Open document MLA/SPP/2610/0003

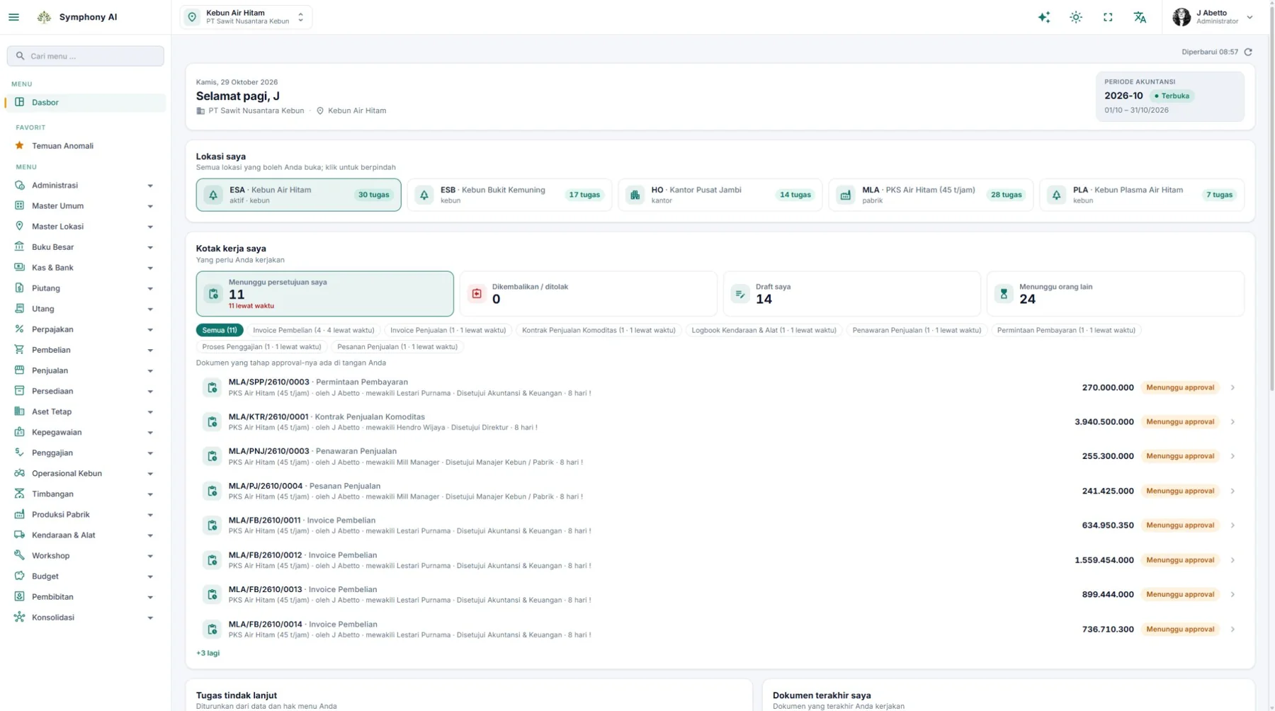tap(720, 387)
